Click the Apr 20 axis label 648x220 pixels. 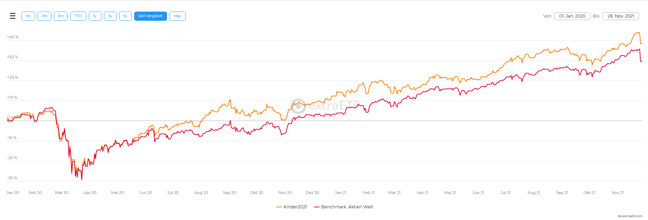pyautogui.click(x=90, y=193)
